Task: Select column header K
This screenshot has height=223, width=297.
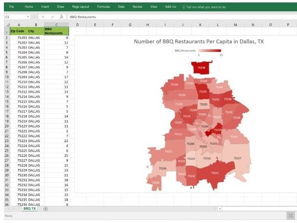Action: [x=200, y=25]
